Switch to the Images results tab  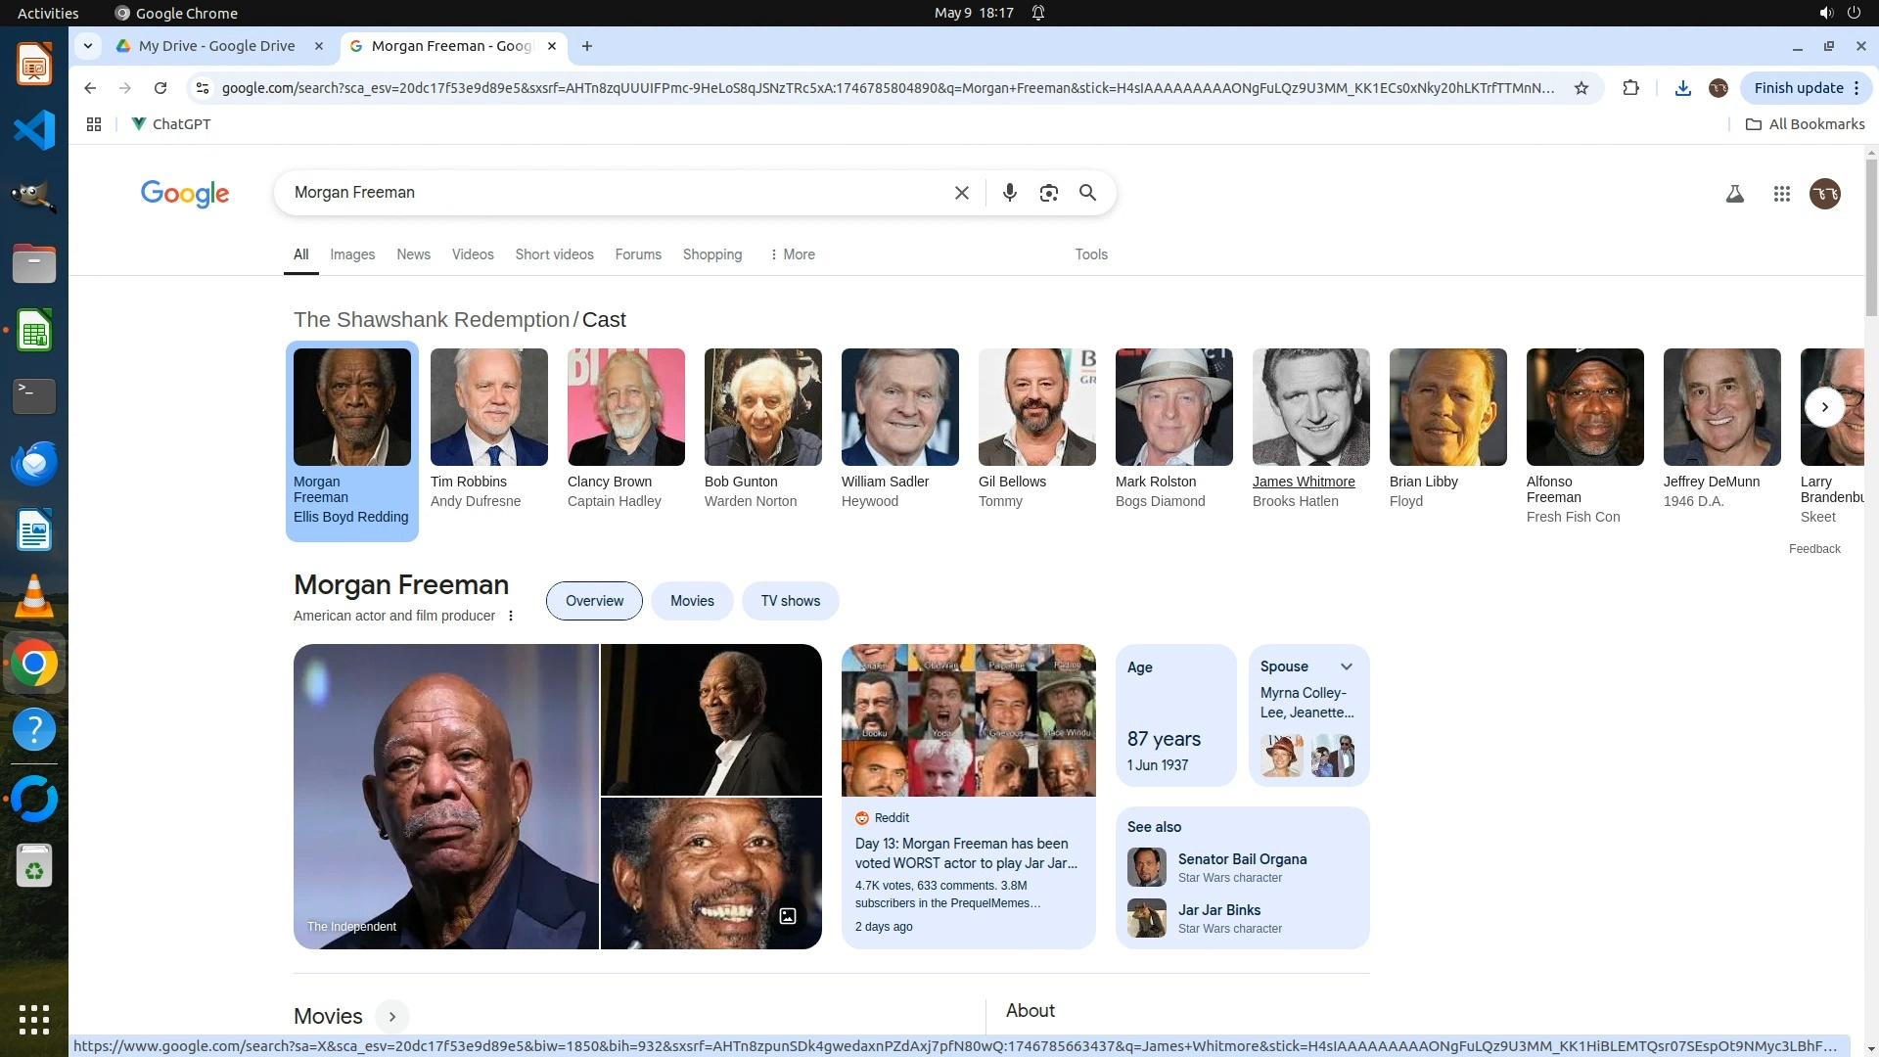coord(352,254)
